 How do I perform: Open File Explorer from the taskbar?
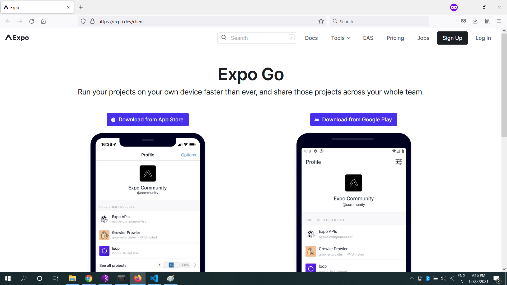tap(72, 278)
